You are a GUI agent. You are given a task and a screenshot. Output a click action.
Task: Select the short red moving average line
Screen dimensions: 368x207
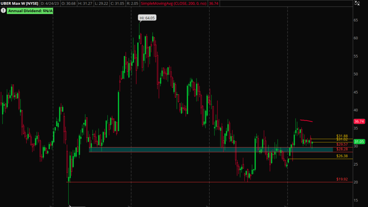306,121
